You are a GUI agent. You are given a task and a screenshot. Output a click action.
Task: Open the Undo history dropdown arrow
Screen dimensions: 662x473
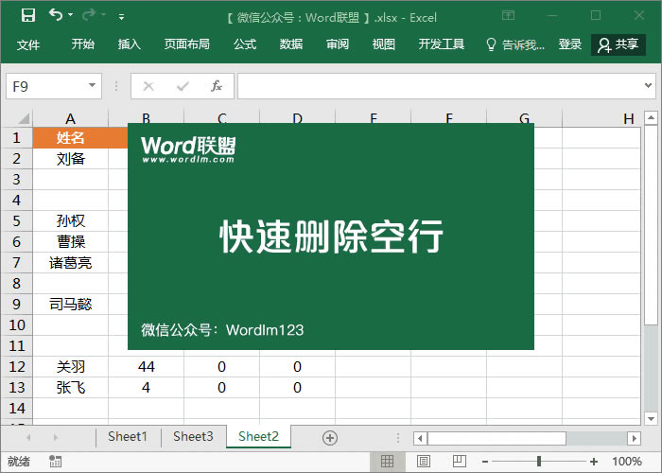click(x=72, y=17)
